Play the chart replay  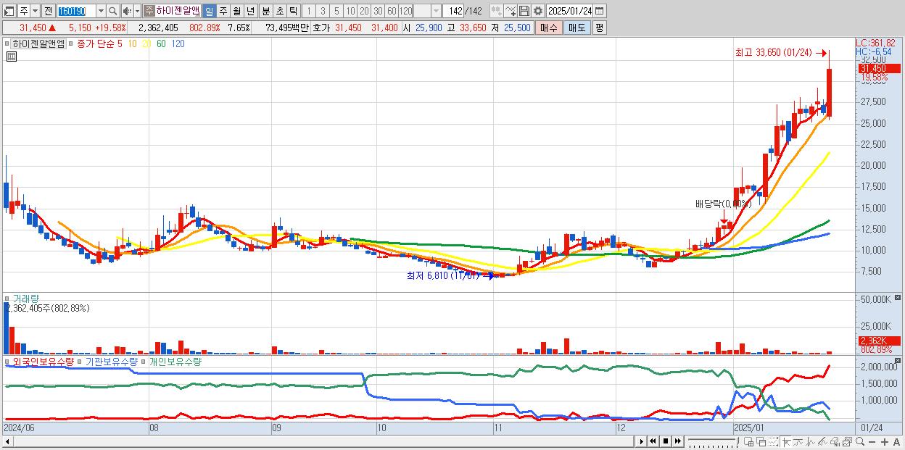point(642,441)
